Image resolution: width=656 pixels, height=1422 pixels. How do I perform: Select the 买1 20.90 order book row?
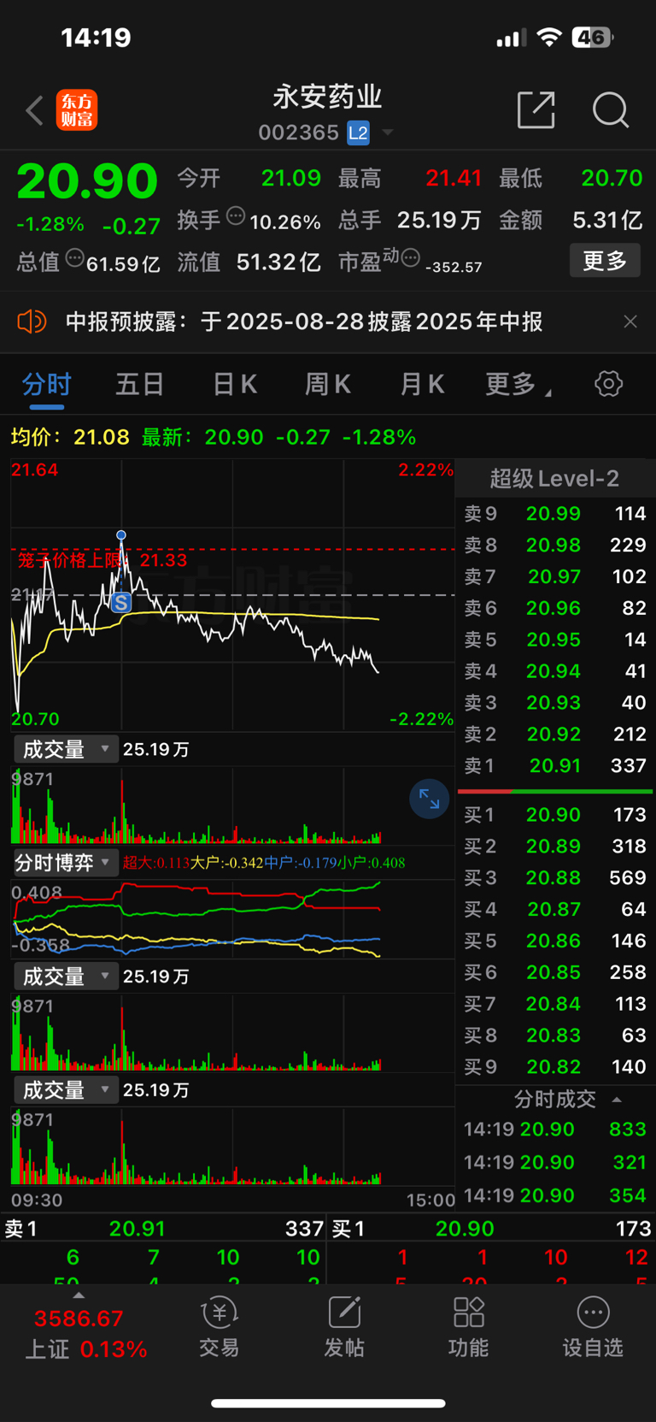point(555,815)
